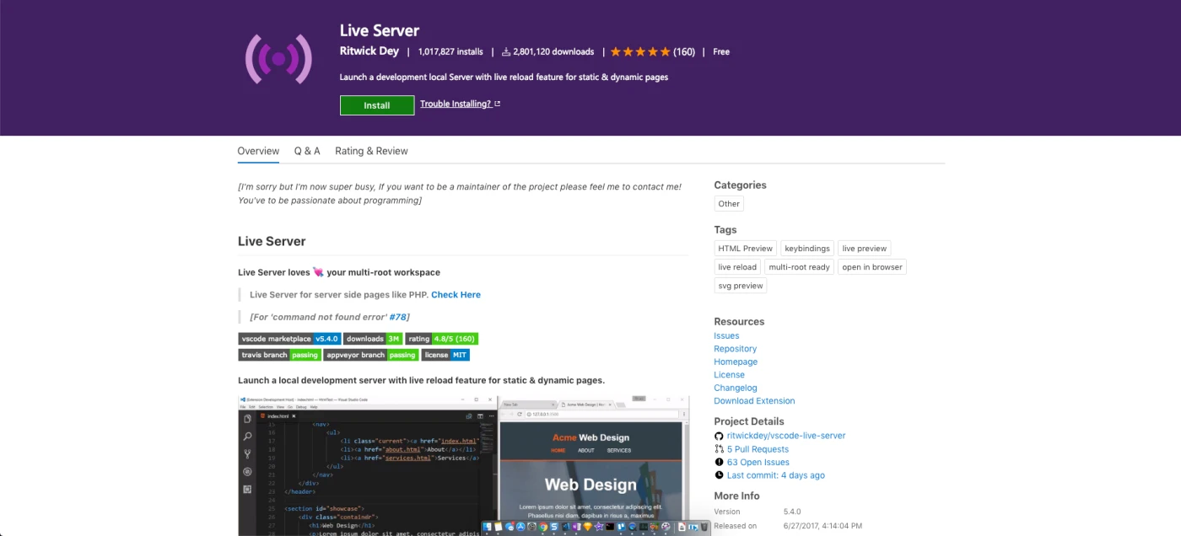Click the HTML Preview tag
The image size is (1181, 536).
pos(746,249)
